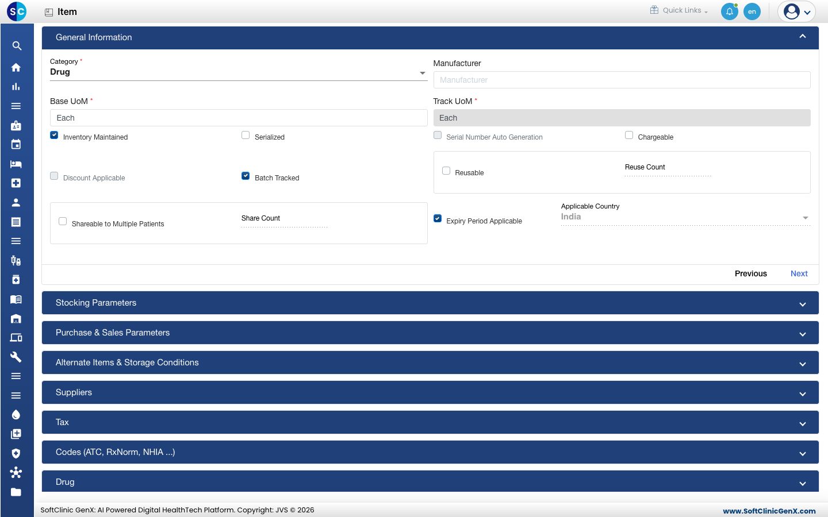Open the open-book icon in sidebar
Viewport: 828px width, 517px height.
[x=16, y=299]
